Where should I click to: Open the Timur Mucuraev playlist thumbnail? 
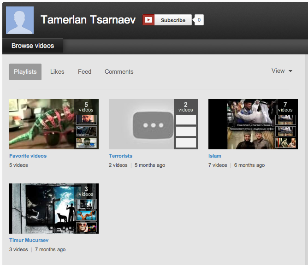[54, 208]
